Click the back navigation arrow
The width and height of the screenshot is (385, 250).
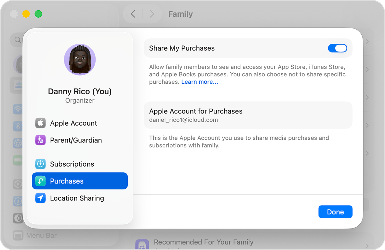(x=133, y=14)
